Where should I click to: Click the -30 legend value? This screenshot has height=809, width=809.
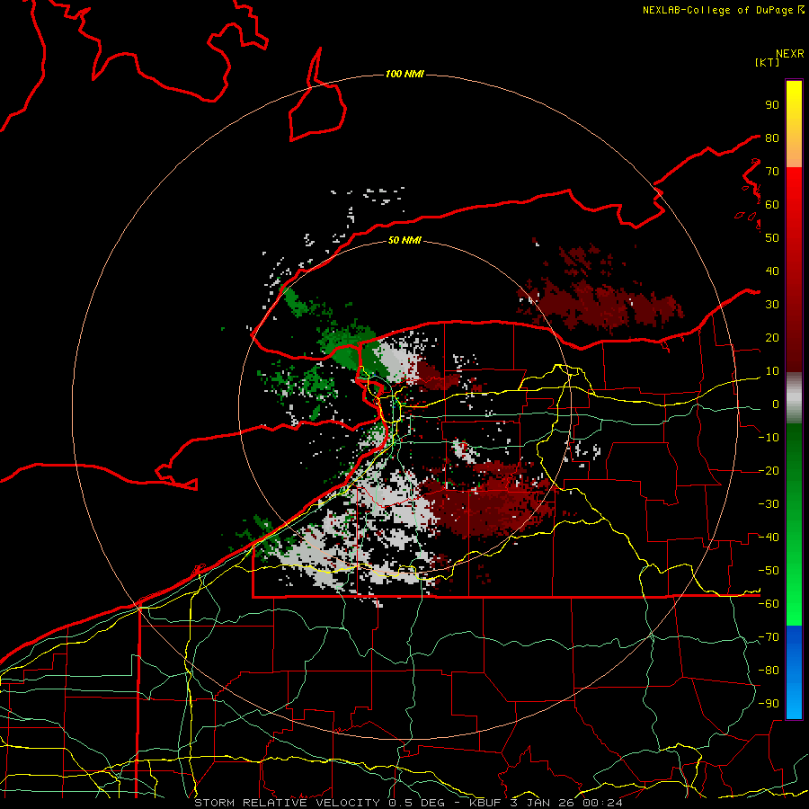click(769, 504)
